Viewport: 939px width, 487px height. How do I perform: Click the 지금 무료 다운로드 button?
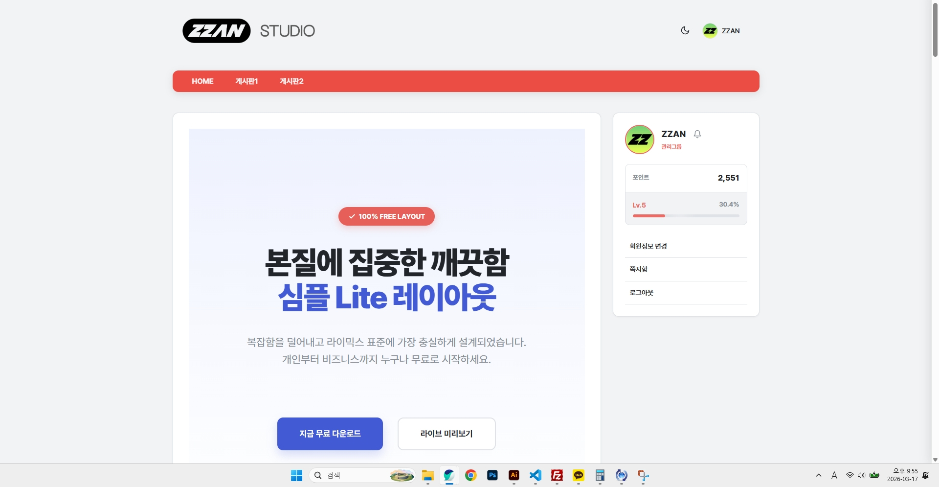pos(330,434)
